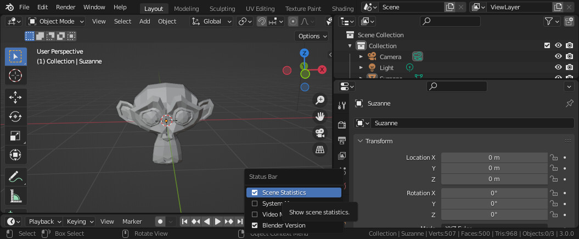Open the Edit menu

[x=42, y=7]
